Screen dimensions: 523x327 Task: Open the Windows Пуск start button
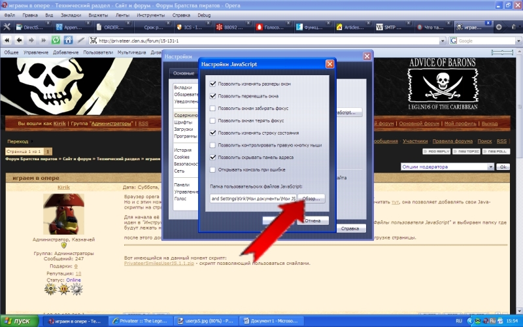coord(20,321)
